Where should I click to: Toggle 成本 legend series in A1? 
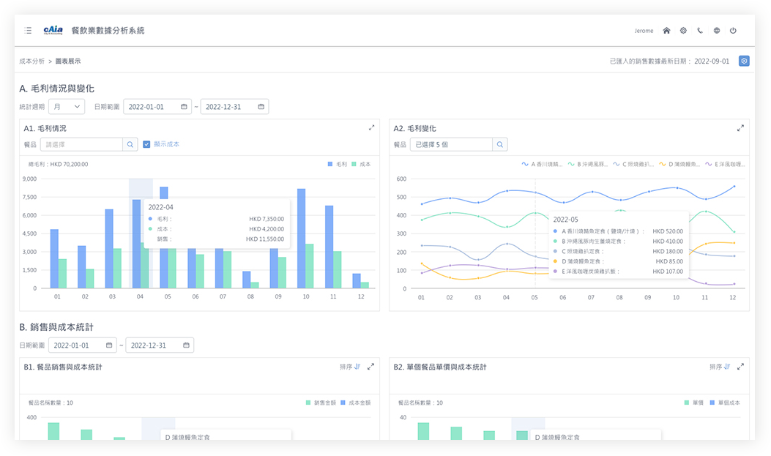point(361,164)
